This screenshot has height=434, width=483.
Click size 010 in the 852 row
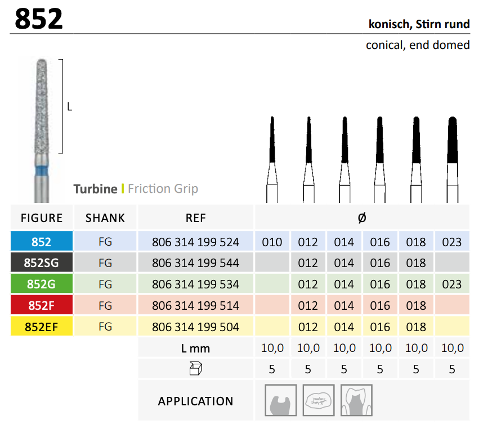click(x=272, y=242)
